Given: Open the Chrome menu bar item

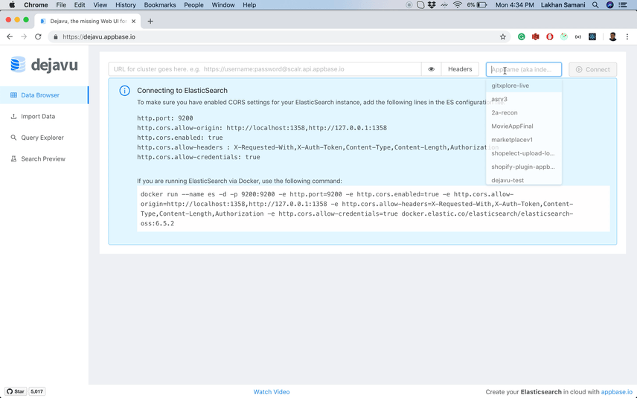Looking at the screenshot, I should pyautogui.click(x=36, y=5).
